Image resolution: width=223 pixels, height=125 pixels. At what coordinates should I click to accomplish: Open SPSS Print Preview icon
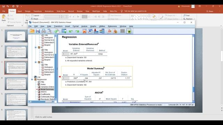point(49,31)
